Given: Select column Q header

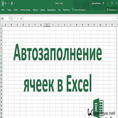Looking at the screenshot, I should pos(100,25).
